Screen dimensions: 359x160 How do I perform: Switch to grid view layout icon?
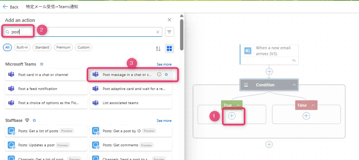[169, 49]
